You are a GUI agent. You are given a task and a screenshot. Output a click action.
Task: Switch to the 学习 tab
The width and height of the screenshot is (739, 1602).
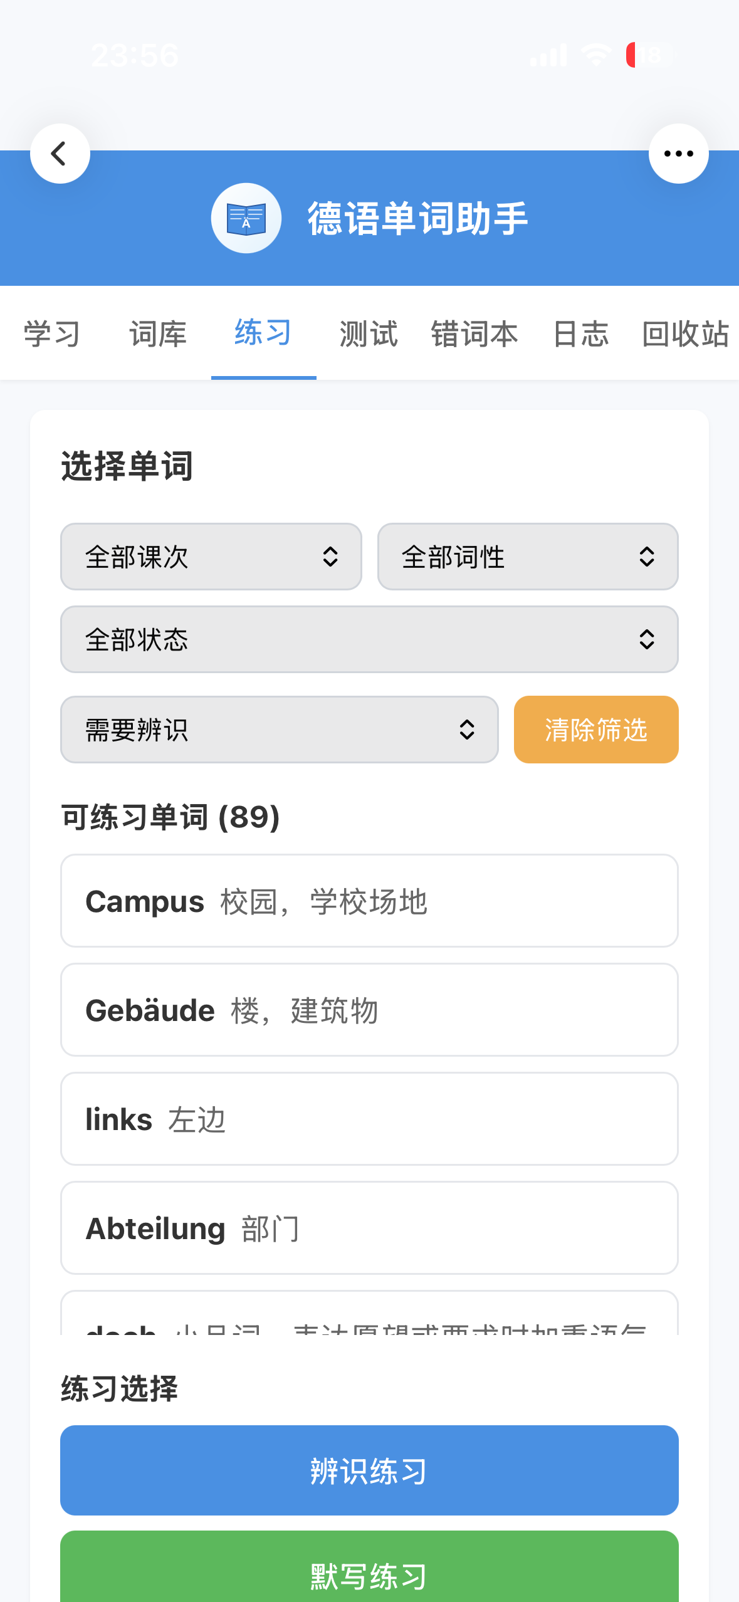pos(52,333)
